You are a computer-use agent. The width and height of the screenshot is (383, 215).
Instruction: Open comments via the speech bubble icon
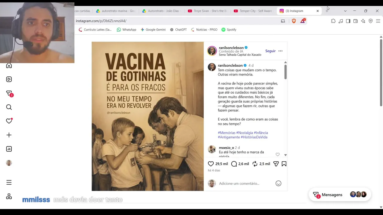tap(234, 164)
